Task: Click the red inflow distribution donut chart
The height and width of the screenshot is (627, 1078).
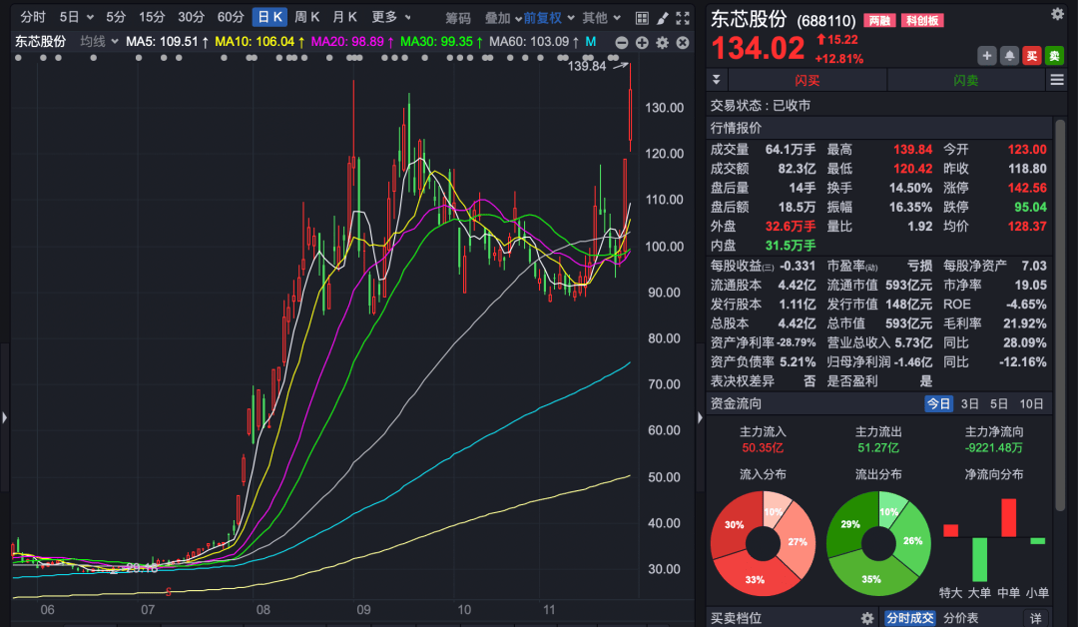Action: pyautogui.click(x=763, y=542)
